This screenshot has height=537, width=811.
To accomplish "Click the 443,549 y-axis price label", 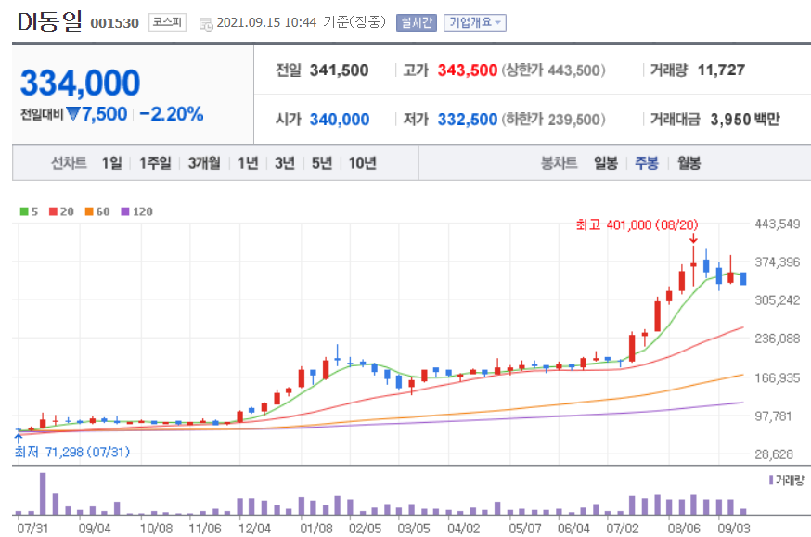I will coord(778,224).
